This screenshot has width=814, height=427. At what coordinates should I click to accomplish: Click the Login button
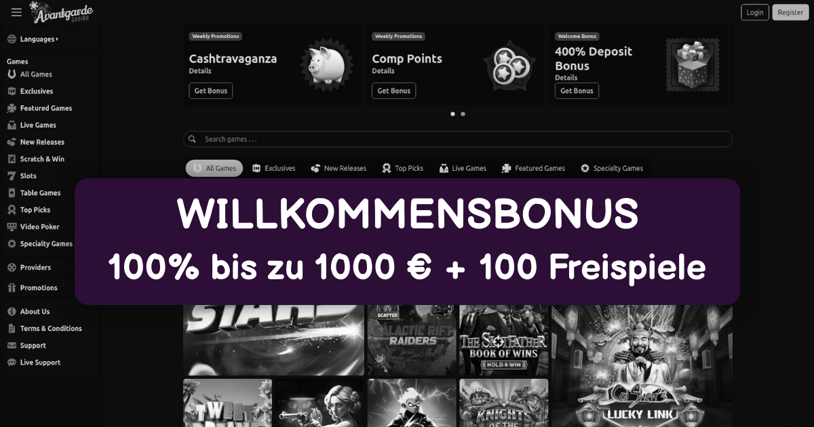point(755,12)
